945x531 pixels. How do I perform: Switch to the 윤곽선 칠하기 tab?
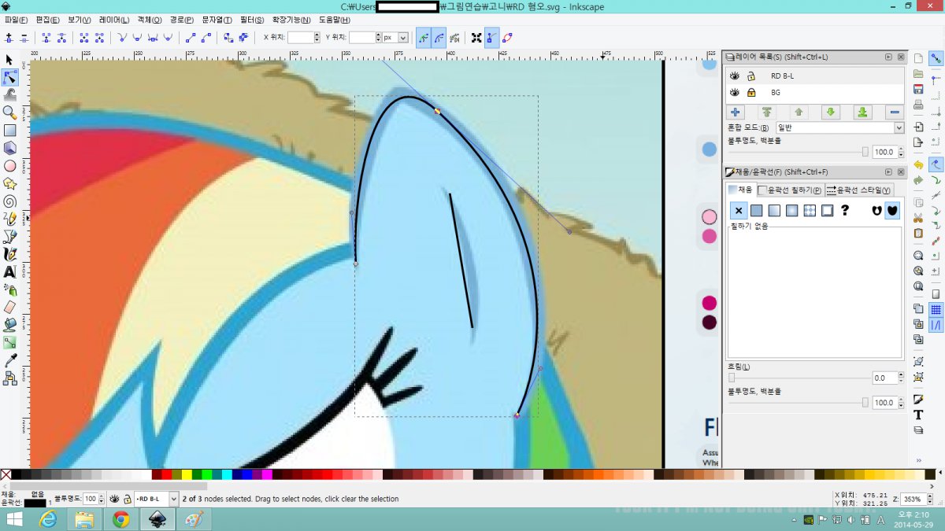pyautogui.click(x=791, y=190)
